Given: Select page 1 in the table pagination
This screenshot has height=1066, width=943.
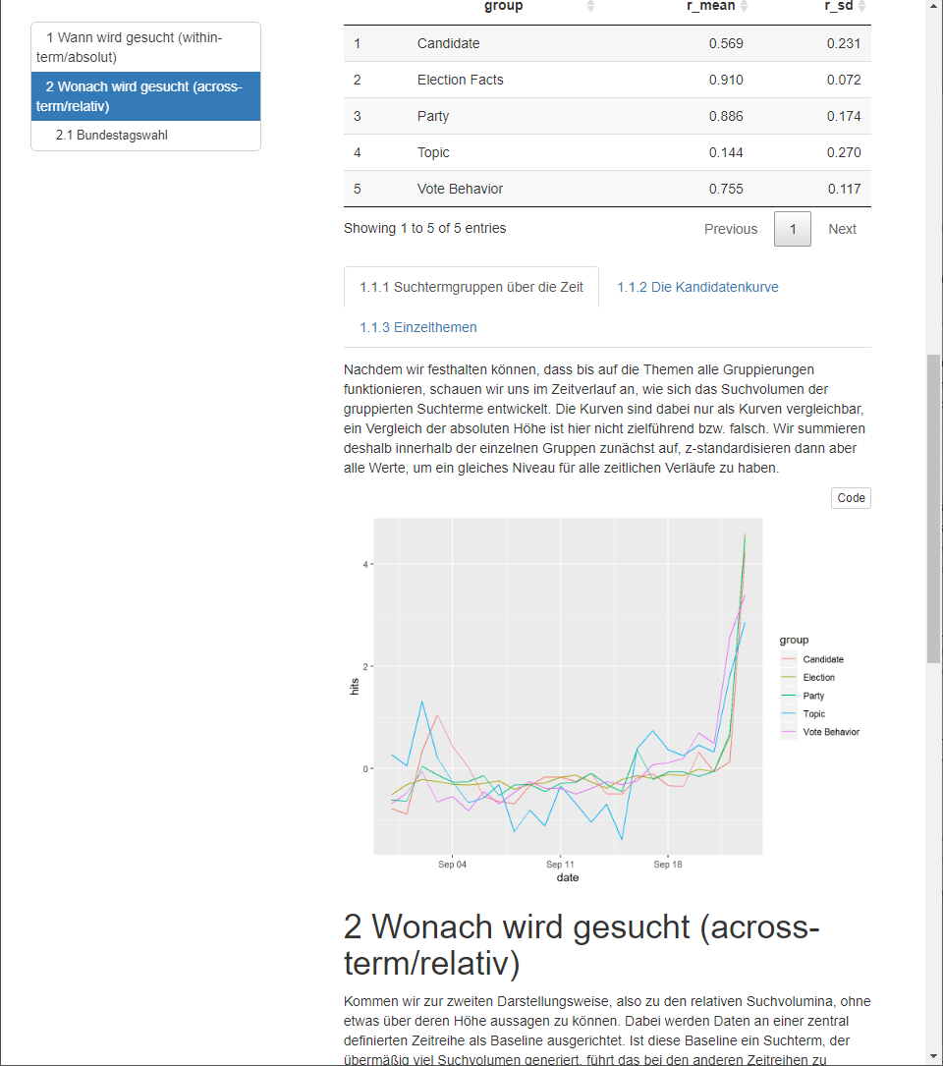Looking at the screenshot, I should point(793,229).
